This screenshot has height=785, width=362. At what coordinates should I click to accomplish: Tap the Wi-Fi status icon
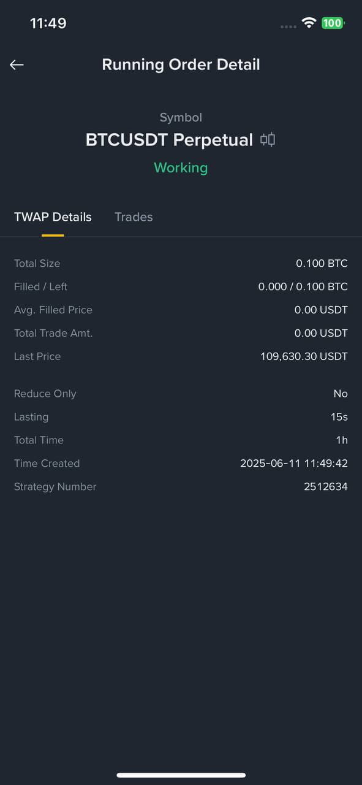point(309,23)
